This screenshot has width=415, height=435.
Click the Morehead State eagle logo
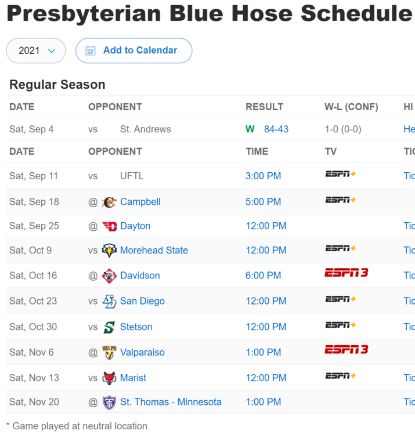[x=109, y=251]
